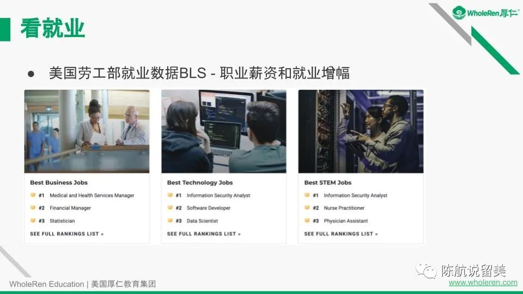Click the #3 medal icon beside Data Scientist

170,221
